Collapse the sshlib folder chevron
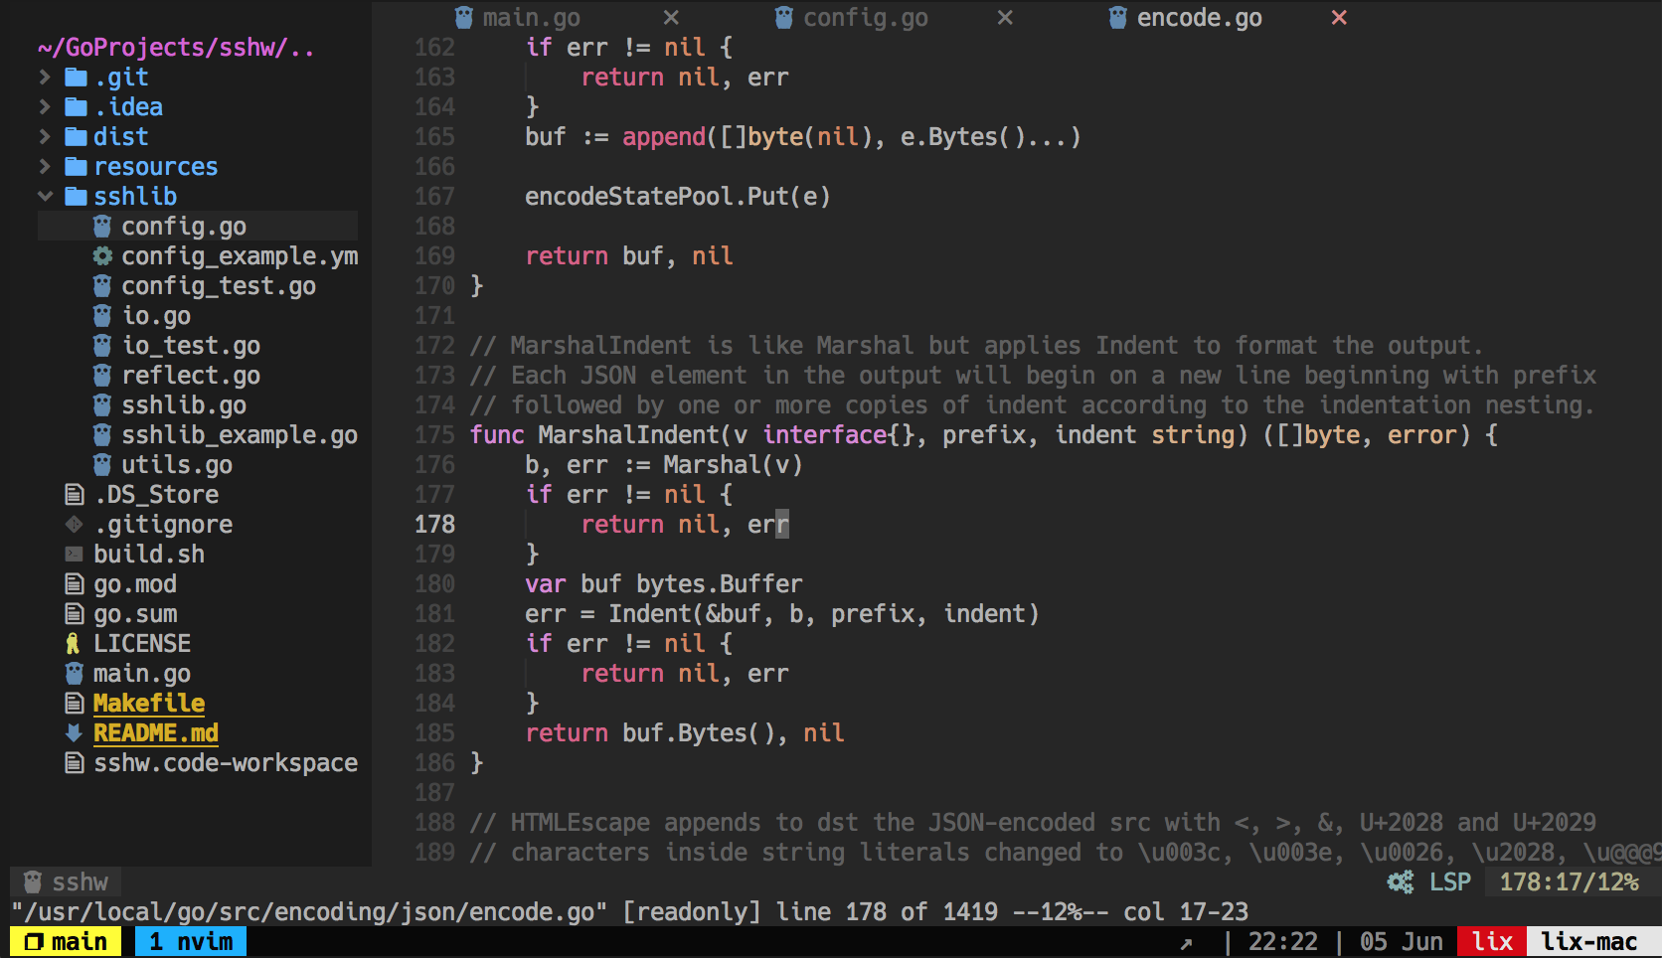Screen dimensions: 1662x958 45,196
